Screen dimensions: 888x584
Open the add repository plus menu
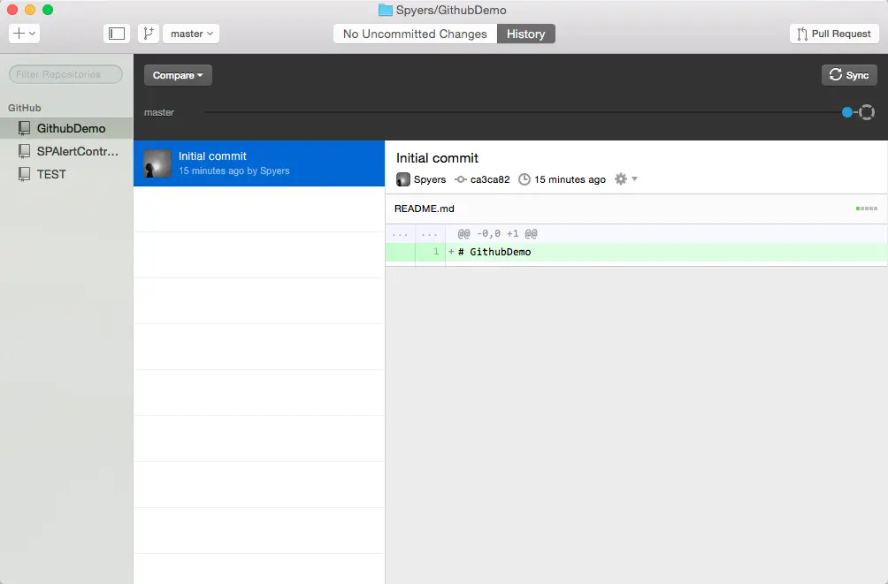point(24,34)
